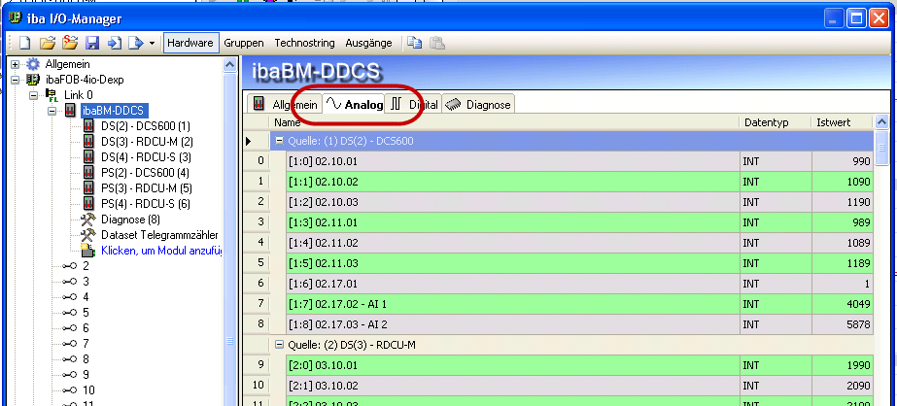Screen dimensions: 897x406
Task: Collapse the ibaFOB-4io-Dexp tree node
Action: tap(16, 80)
